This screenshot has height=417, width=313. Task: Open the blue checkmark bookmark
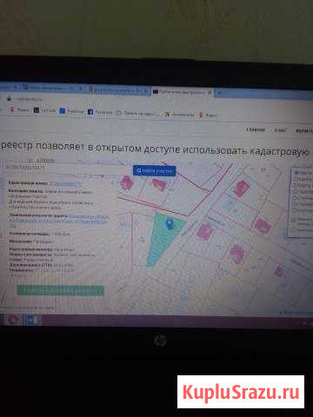pyautogui.click(x=71, y=111)
